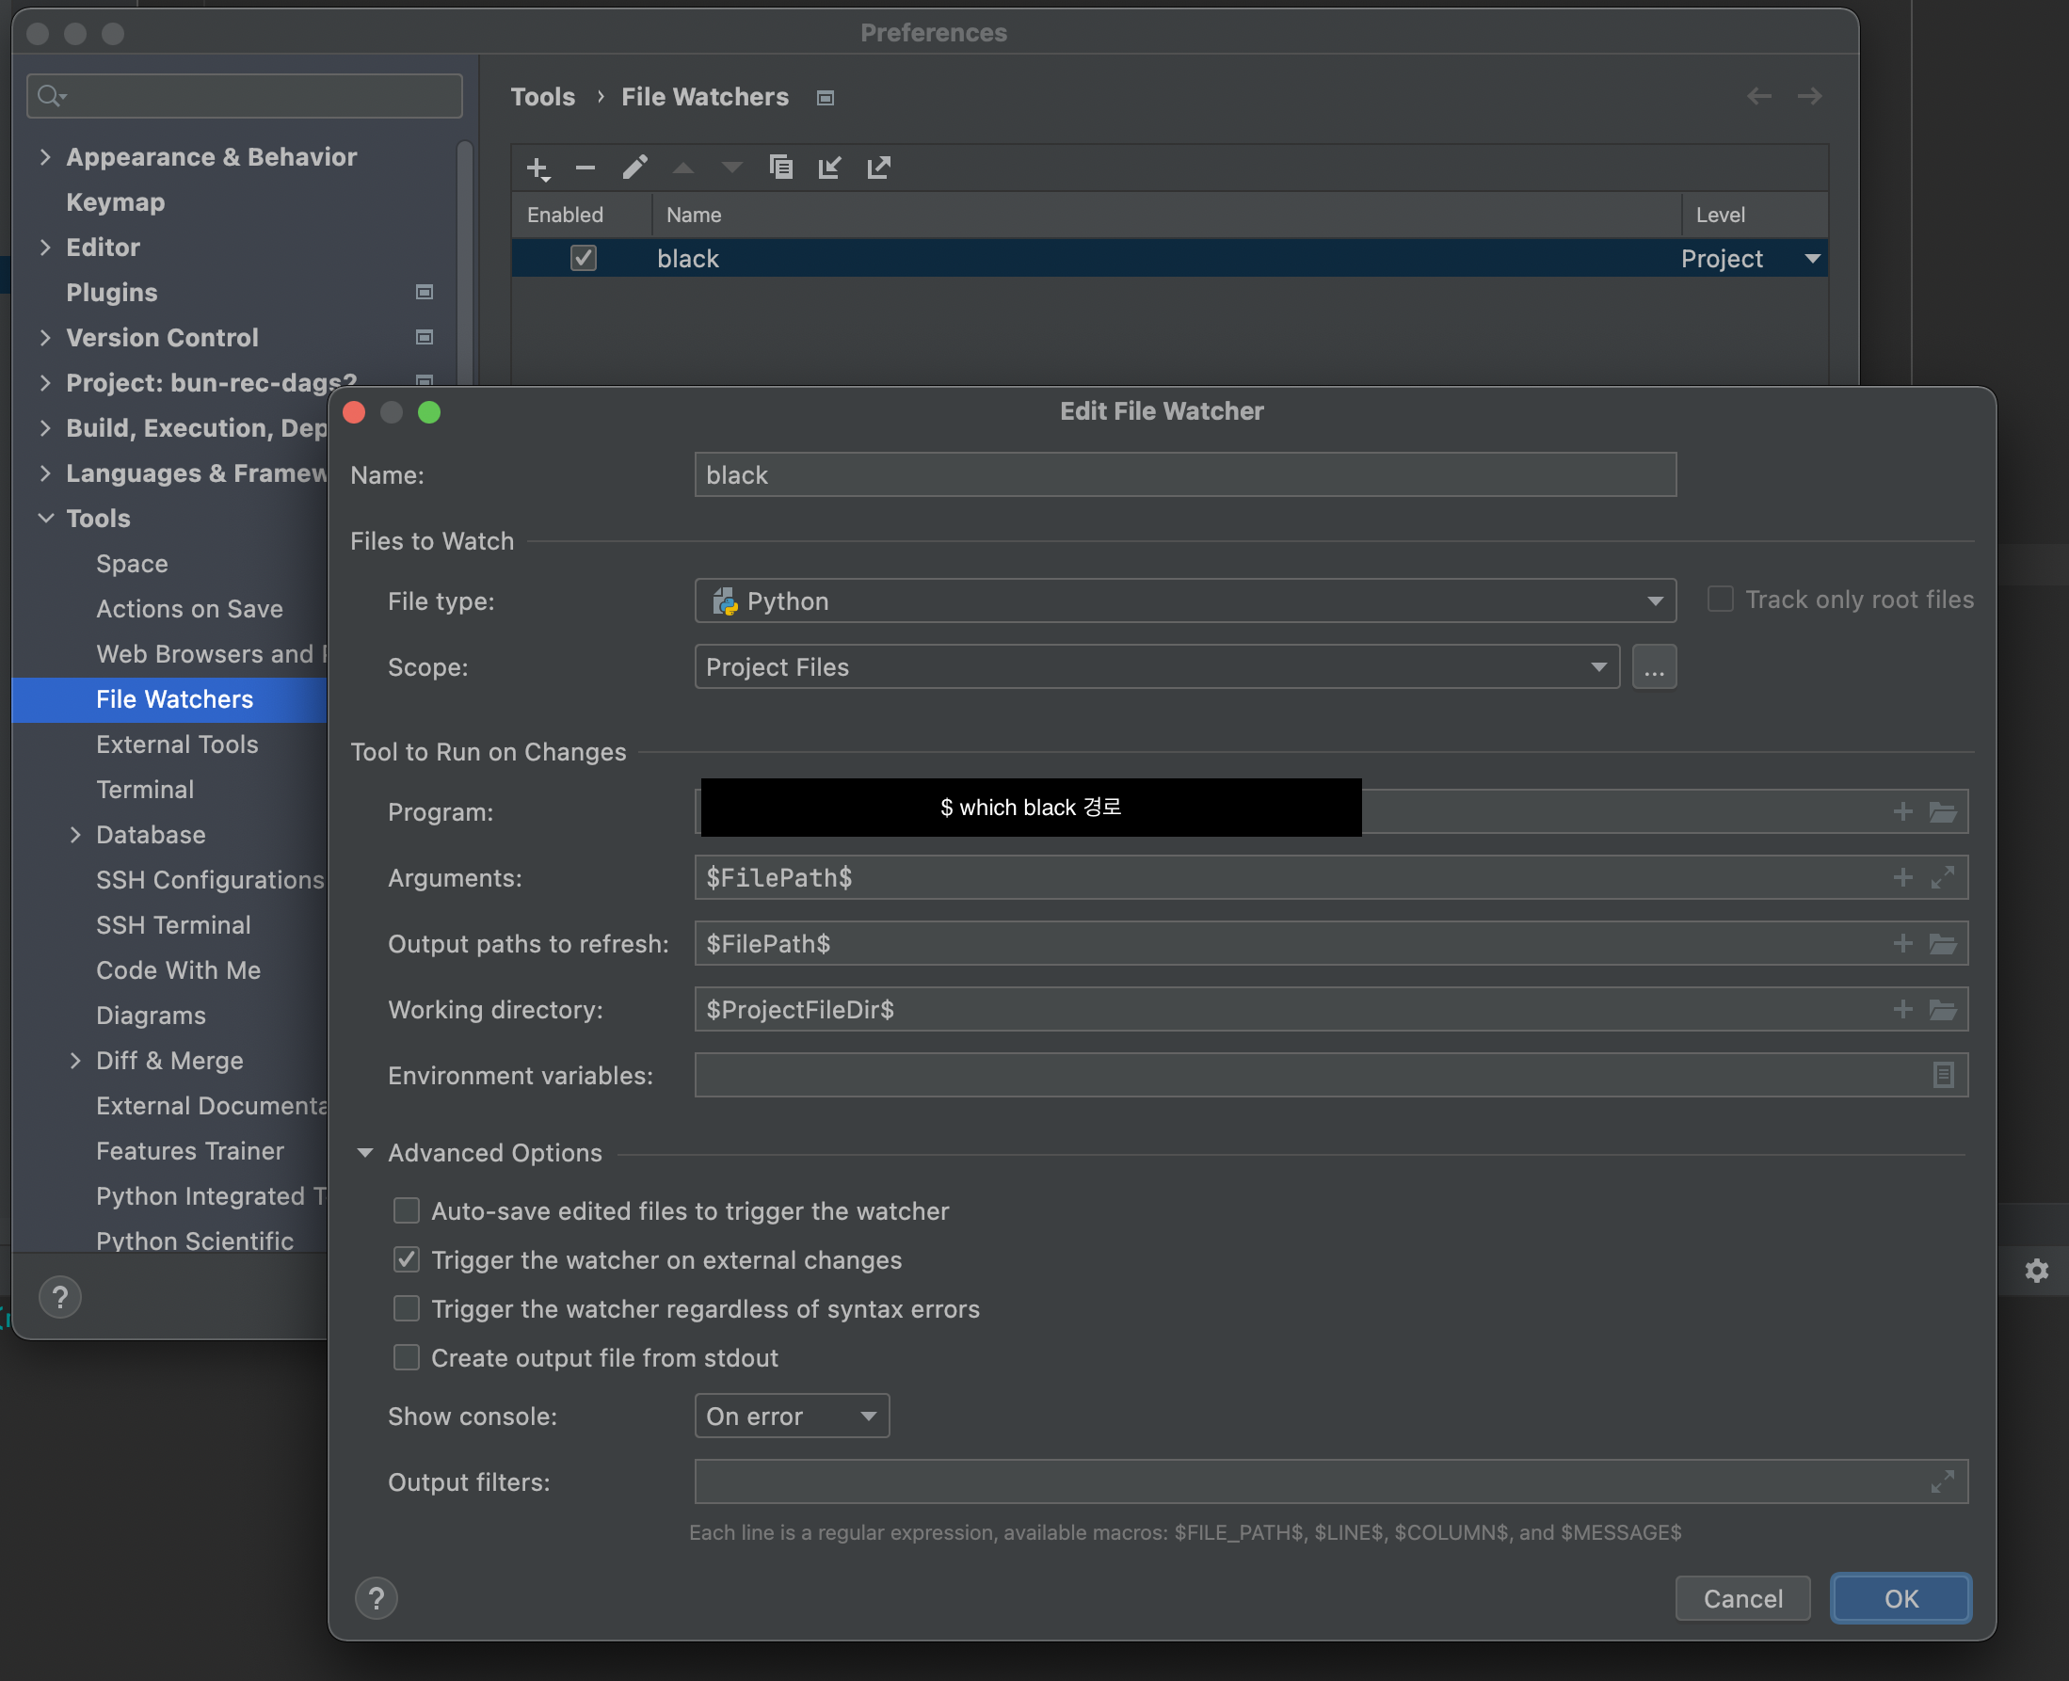The image size is (2069, 1681).
Task: Click the remove watcher minus icon
Action: pyautogui.click(x=585, y=168)
